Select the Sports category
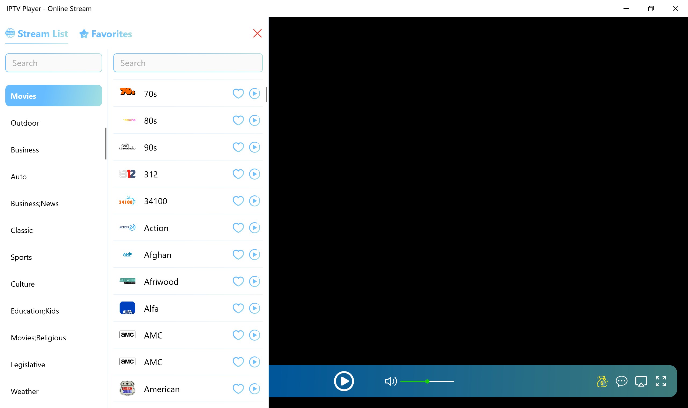The width and height of the screenshot is (688, 408). click(21, 257)
